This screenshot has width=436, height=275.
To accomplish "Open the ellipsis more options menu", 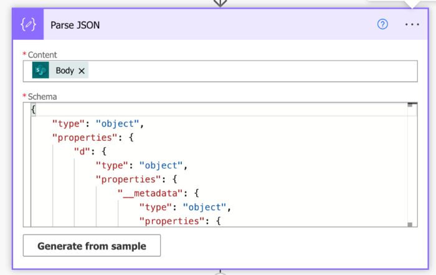I will pos(412,25).
